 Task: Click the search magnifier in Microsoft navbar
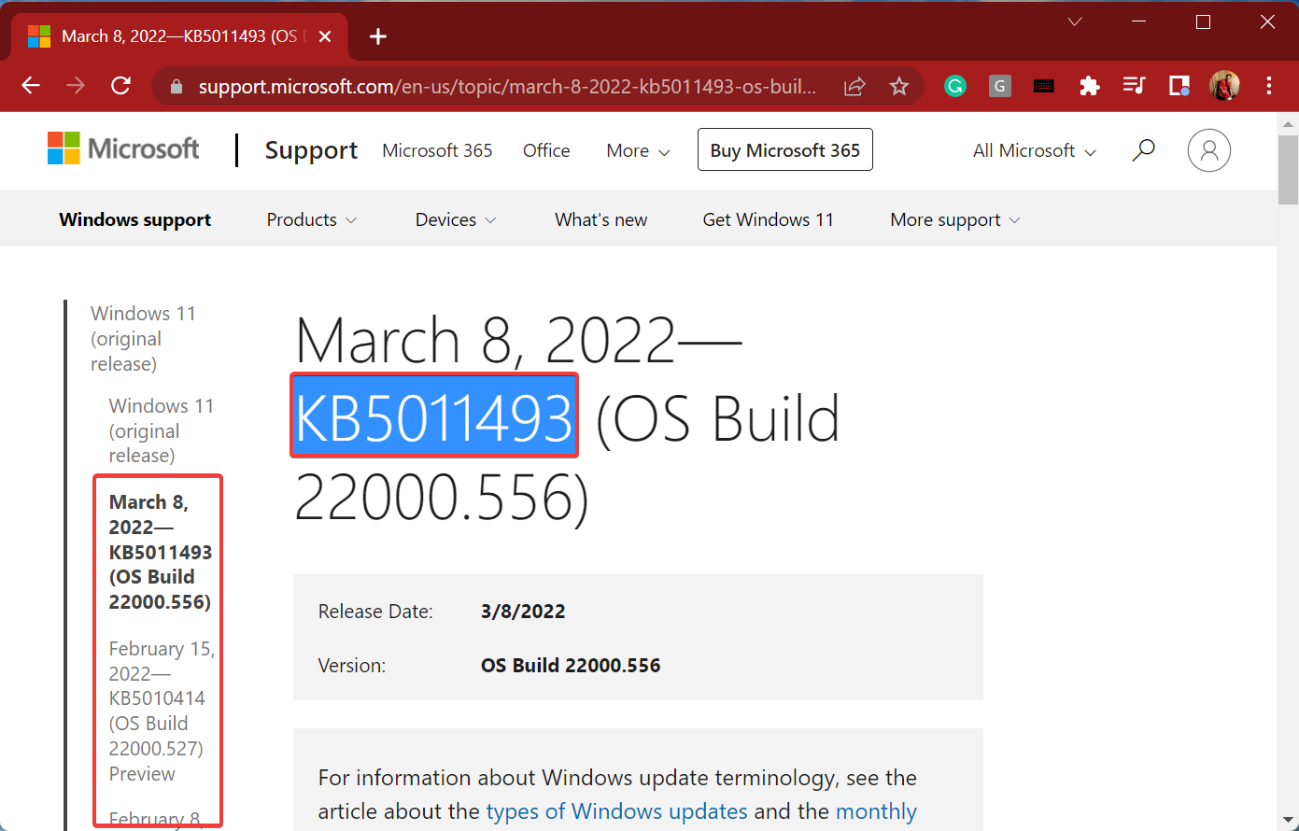1143,149
